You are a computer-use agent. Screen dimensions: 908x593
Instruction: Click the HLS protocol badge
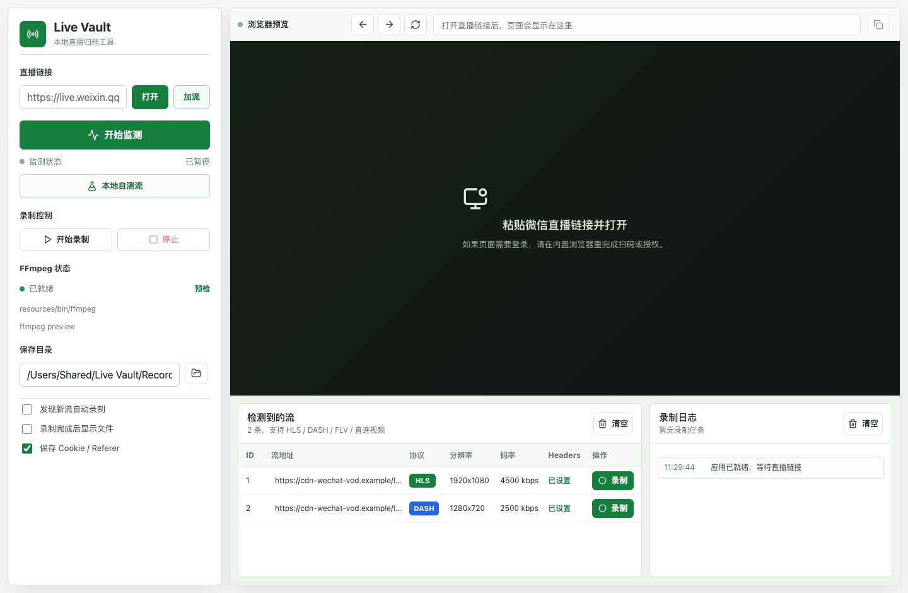point(422,481)
